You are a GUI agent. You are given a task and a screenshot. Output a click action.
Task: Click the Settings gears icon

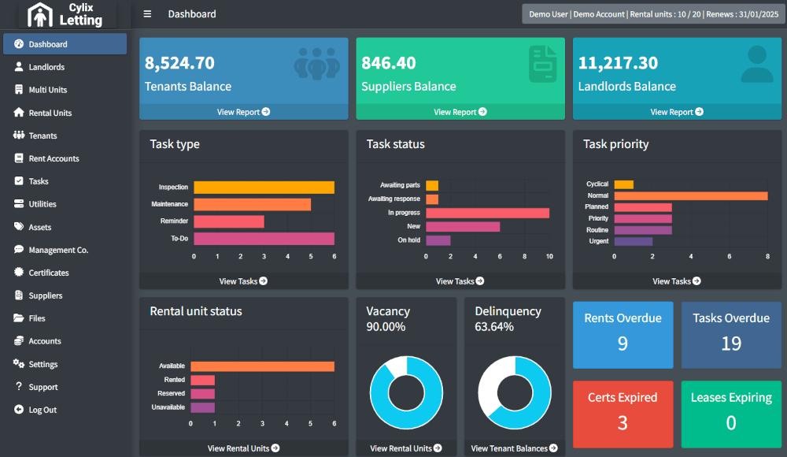(19, 363)
